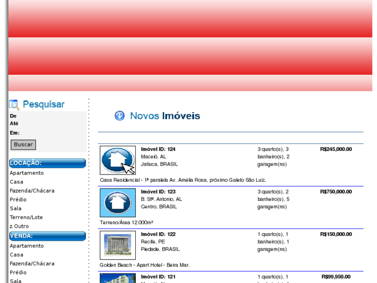Screen dimensions: 377x283
Task: Open building photo for Imóvel ID 122
Action: click(x=118, y=245)
